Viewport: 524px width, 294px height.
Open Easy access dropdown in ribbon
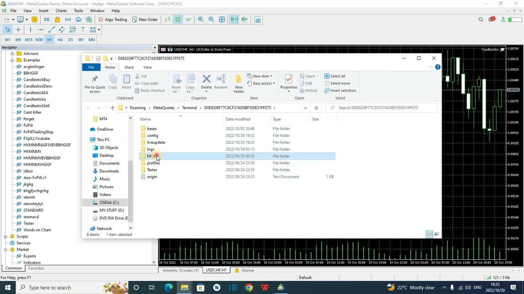pyautogui.click(x=261, y=83)
